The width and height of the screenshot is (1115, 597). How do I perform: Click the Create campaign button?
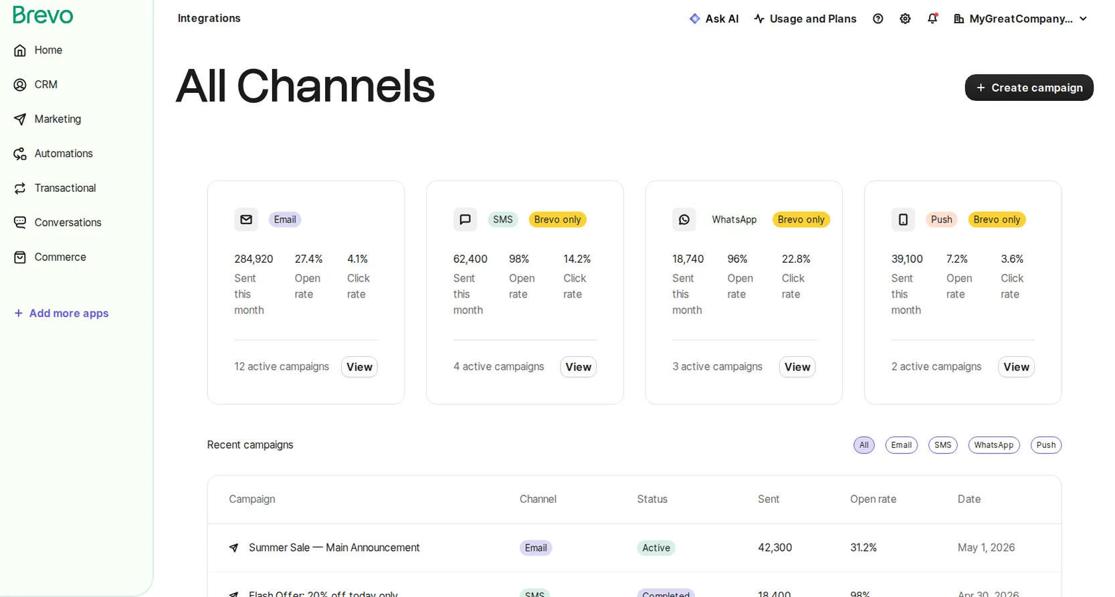click(1029, 88)
